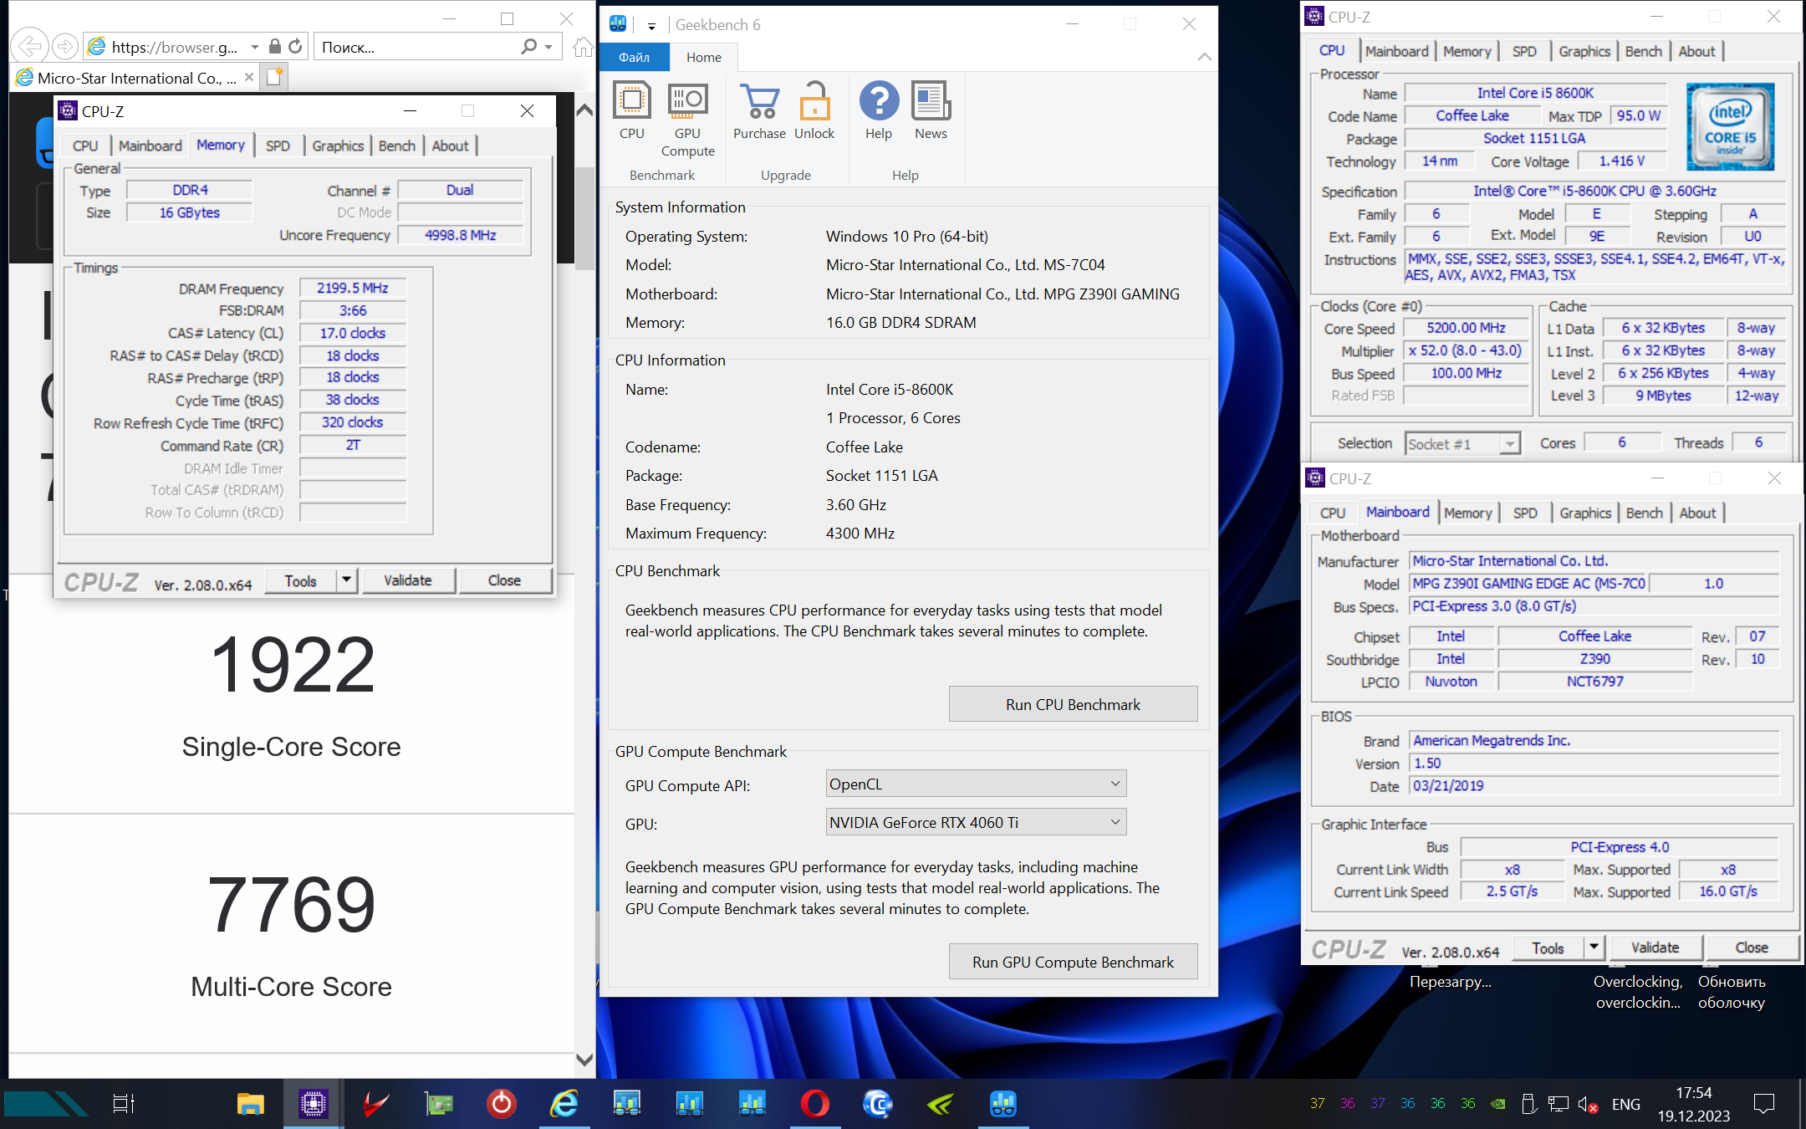The width and height of the screenshot is (1806, 1129).
Task: Open Bench tab in Memory CPU-Z window
Action: pos(396,146)
